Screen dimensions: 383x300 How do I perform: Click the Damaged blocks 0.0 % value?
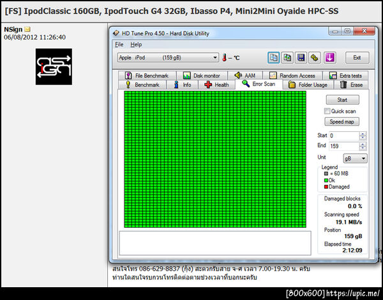pos(355,206)
